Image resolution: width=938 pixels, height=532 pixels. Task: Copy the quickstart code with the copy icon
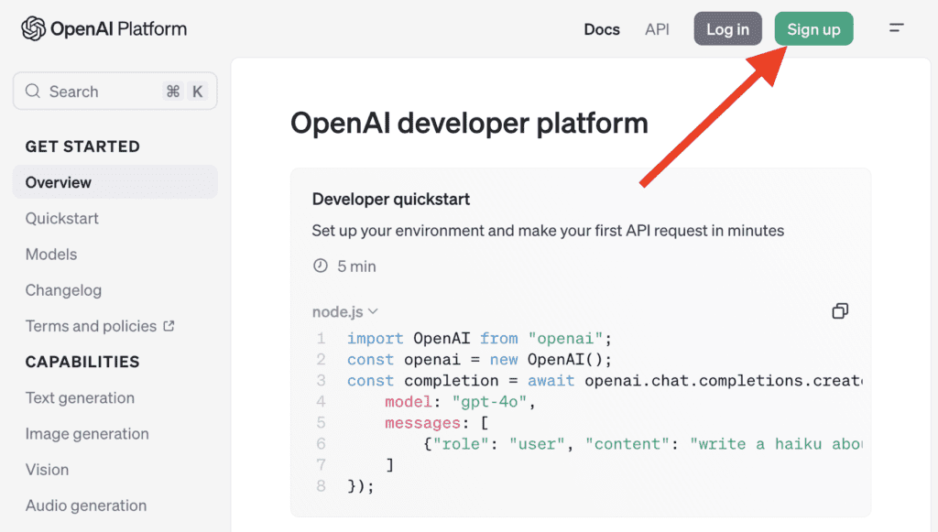click(840, 310)
